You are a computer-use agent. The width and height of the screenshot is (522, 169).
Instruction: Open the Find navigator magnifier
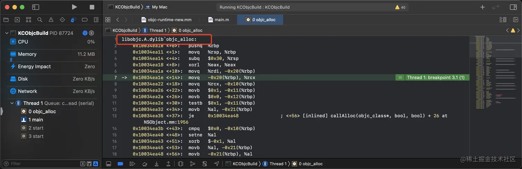(40, 20)
